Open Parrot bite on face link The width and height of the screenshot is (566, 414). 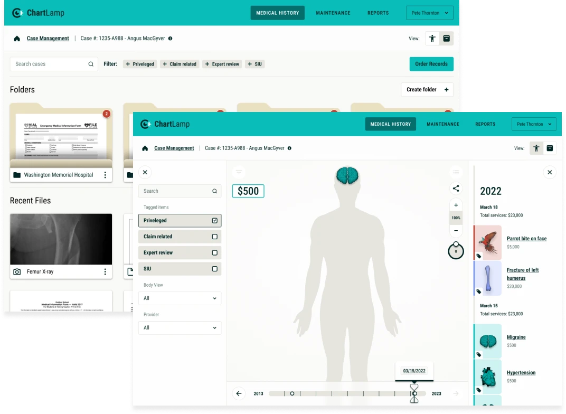526,239
